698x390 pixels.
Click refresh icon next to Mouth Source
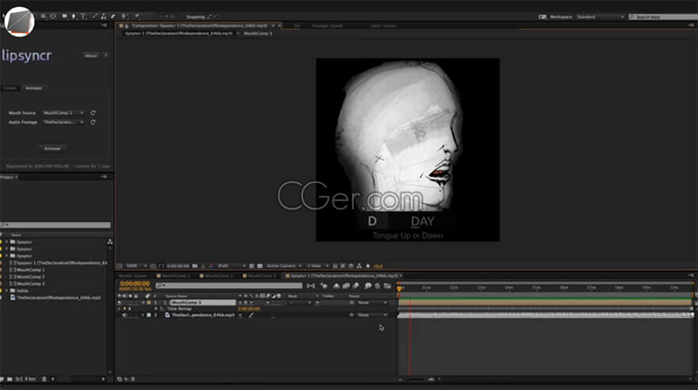[93, 113]
